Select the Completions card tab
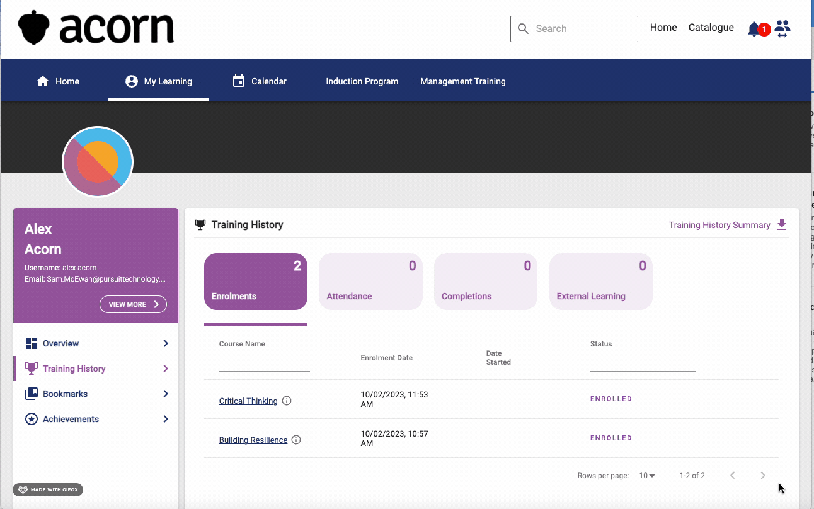814x509 pixels. pos(485,282)
